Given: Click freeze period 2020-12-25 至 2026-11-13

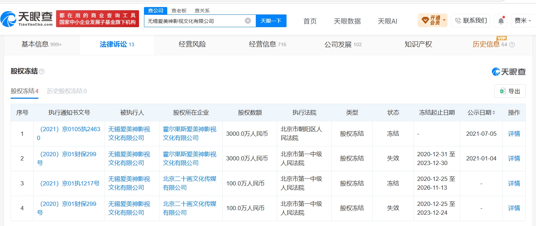Looking at the screenshot, I should click(436, 183).
